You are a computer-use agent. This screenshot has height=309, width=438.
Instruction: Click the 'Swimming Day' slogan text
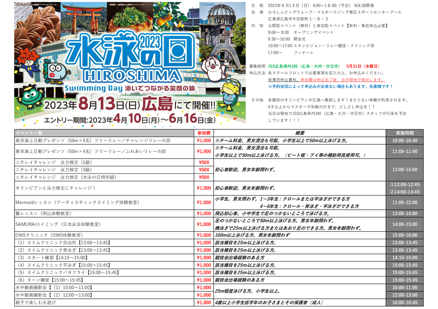93,88
